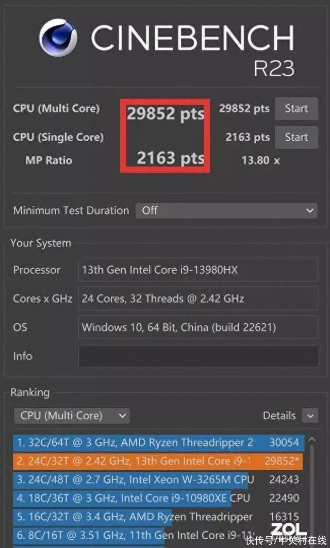330x548 pixels.
Task: Start the CPU Multi Core test
Action: (x=296, y=109)
